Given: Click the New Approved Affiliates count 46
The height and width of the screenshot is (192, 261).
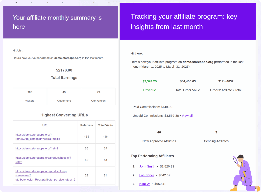Looking at the screenshot, I should [x=159, y=132].
